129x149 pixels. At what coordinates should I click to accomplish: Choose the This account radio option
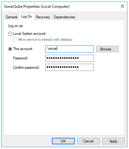tap(10, 49)
